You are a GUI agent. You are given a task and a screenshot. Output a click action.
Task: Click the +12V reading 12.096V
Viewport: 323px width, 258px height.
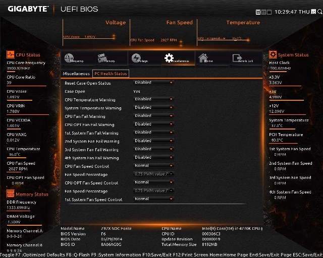pyautogui.click(x=277, y=111)
